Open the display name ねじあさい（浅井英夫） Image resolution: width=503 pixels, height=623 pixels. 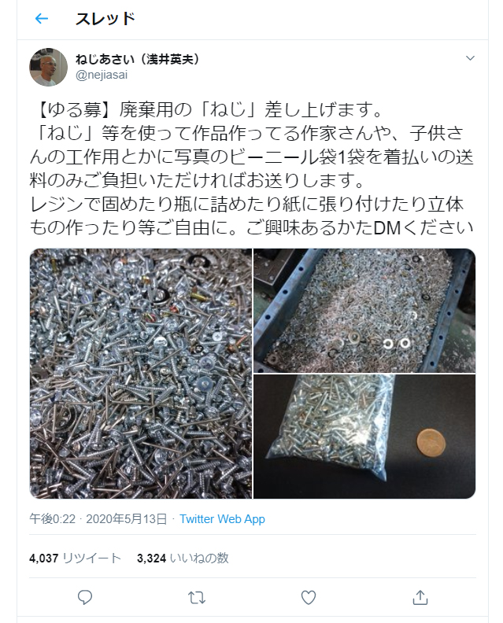click(x=137, y=59)
